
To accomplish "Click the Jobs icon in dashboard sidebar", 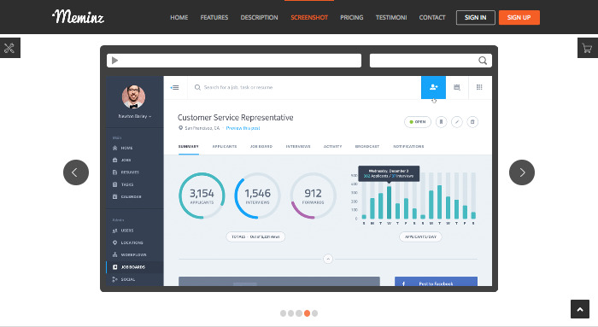I will coord(114,160).
